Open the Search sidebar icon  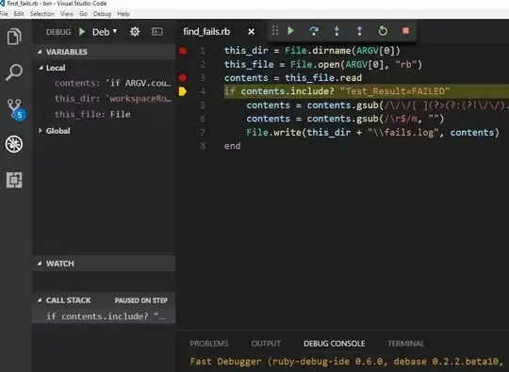pos(14,73)
